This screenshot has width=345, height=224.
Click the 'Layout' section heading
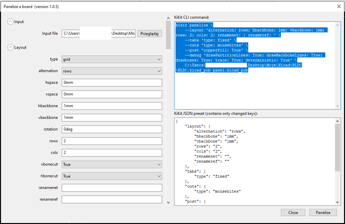tap(20, 47)
